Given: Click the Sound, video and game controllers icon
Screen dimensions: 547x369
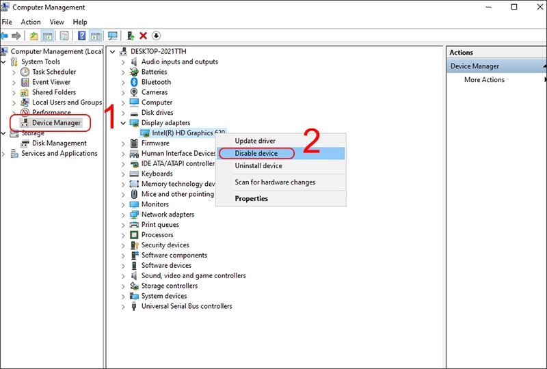Looking at the screenshot, I should coord(134,275).
